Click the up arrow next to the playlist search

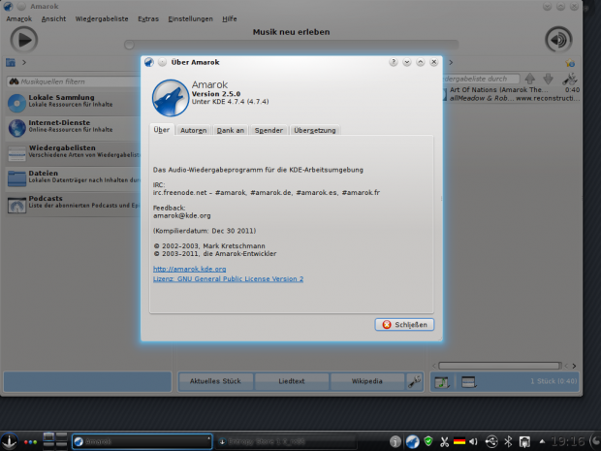pyautogui.click(x=530, y=79)
